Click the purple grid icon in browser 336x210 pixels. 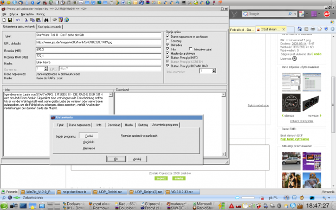(x=314, y=14)
